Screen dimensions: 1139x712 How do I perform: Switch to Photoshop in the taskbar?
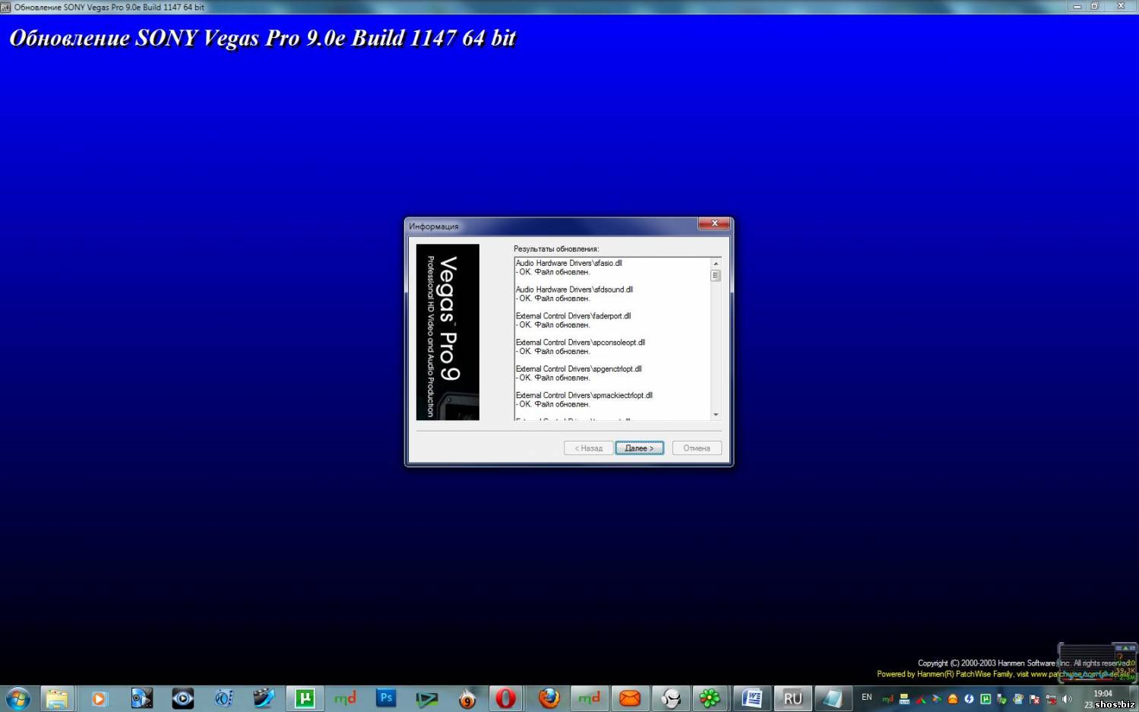tap(386, 698)
